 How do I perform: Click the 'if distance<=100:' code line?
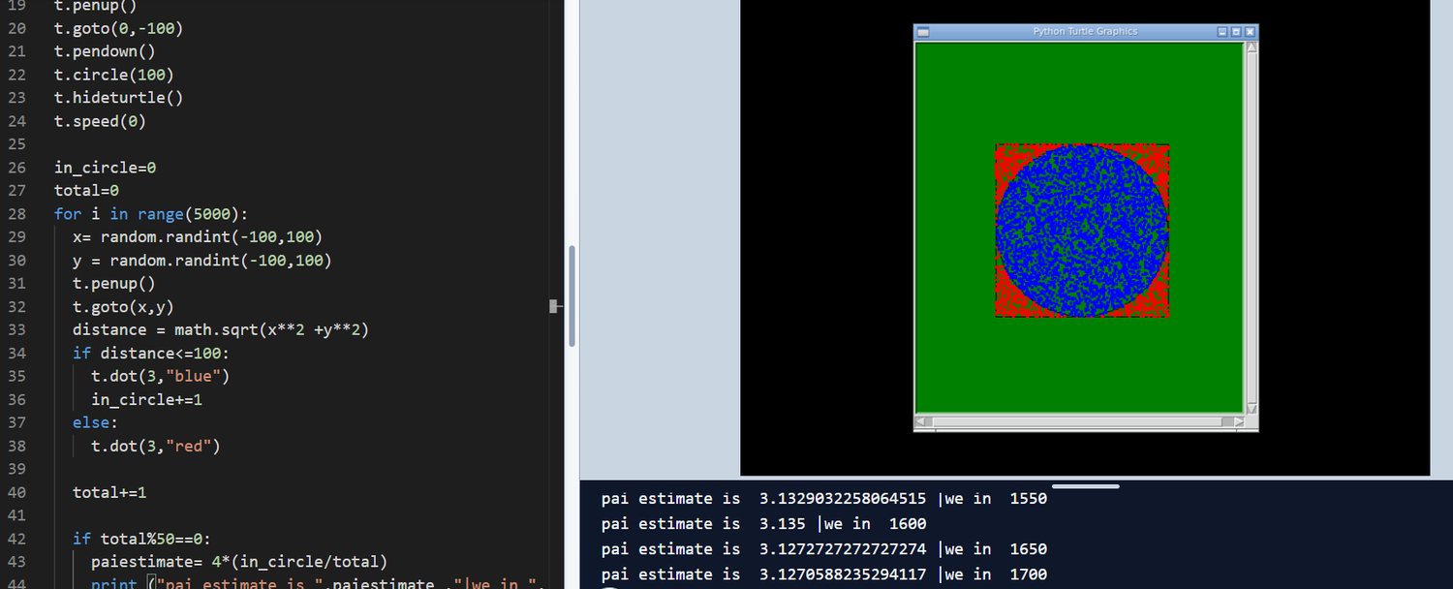(151, 354)
